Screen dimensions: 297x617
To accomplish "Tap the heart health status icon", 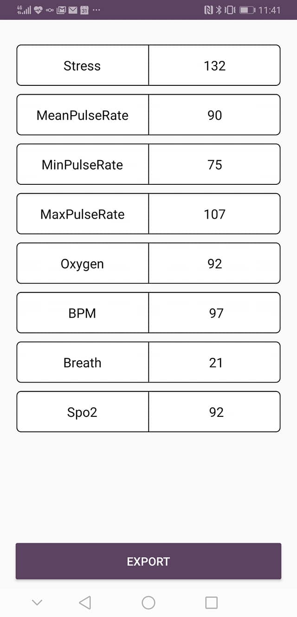I will tap(38, 10).
